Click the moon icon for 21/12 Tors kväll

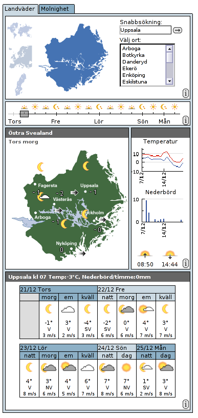click(87, 309)
